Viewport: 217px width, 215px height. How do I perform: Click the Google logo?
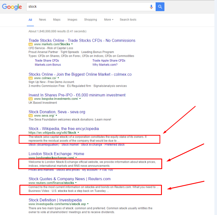(12, 7)
